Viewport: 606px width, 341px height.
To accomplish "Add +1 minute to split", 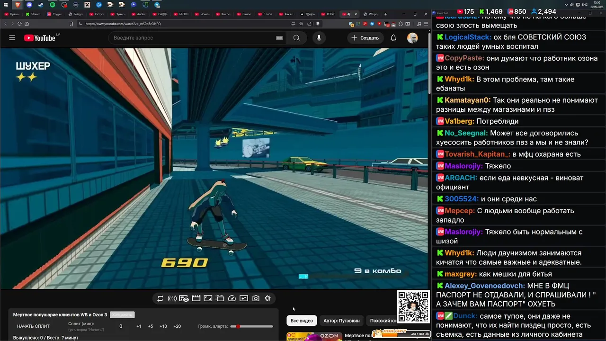I will [139, 326].
